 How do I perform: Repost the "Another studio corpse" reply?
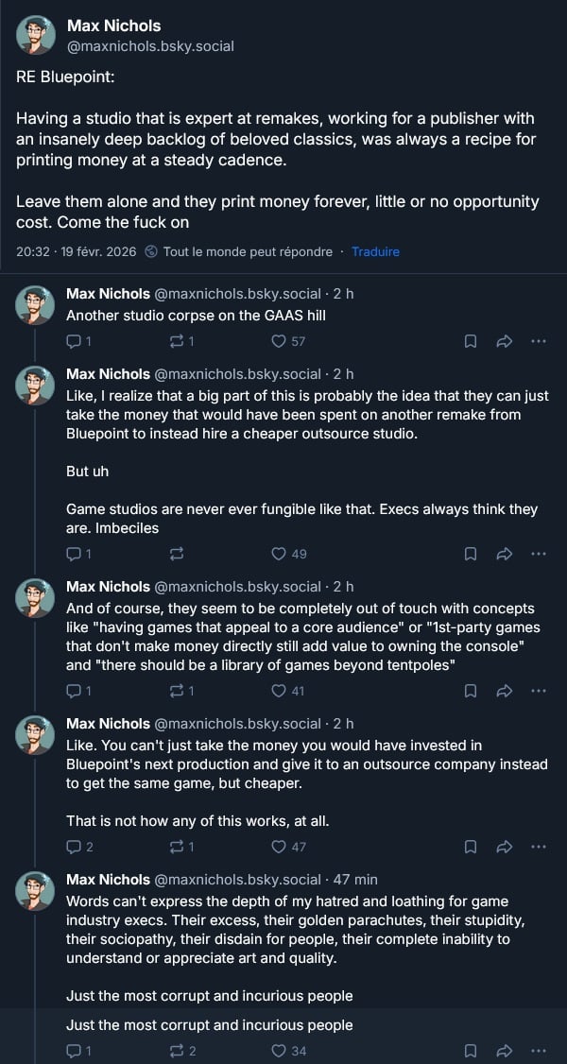click(178, 341)
